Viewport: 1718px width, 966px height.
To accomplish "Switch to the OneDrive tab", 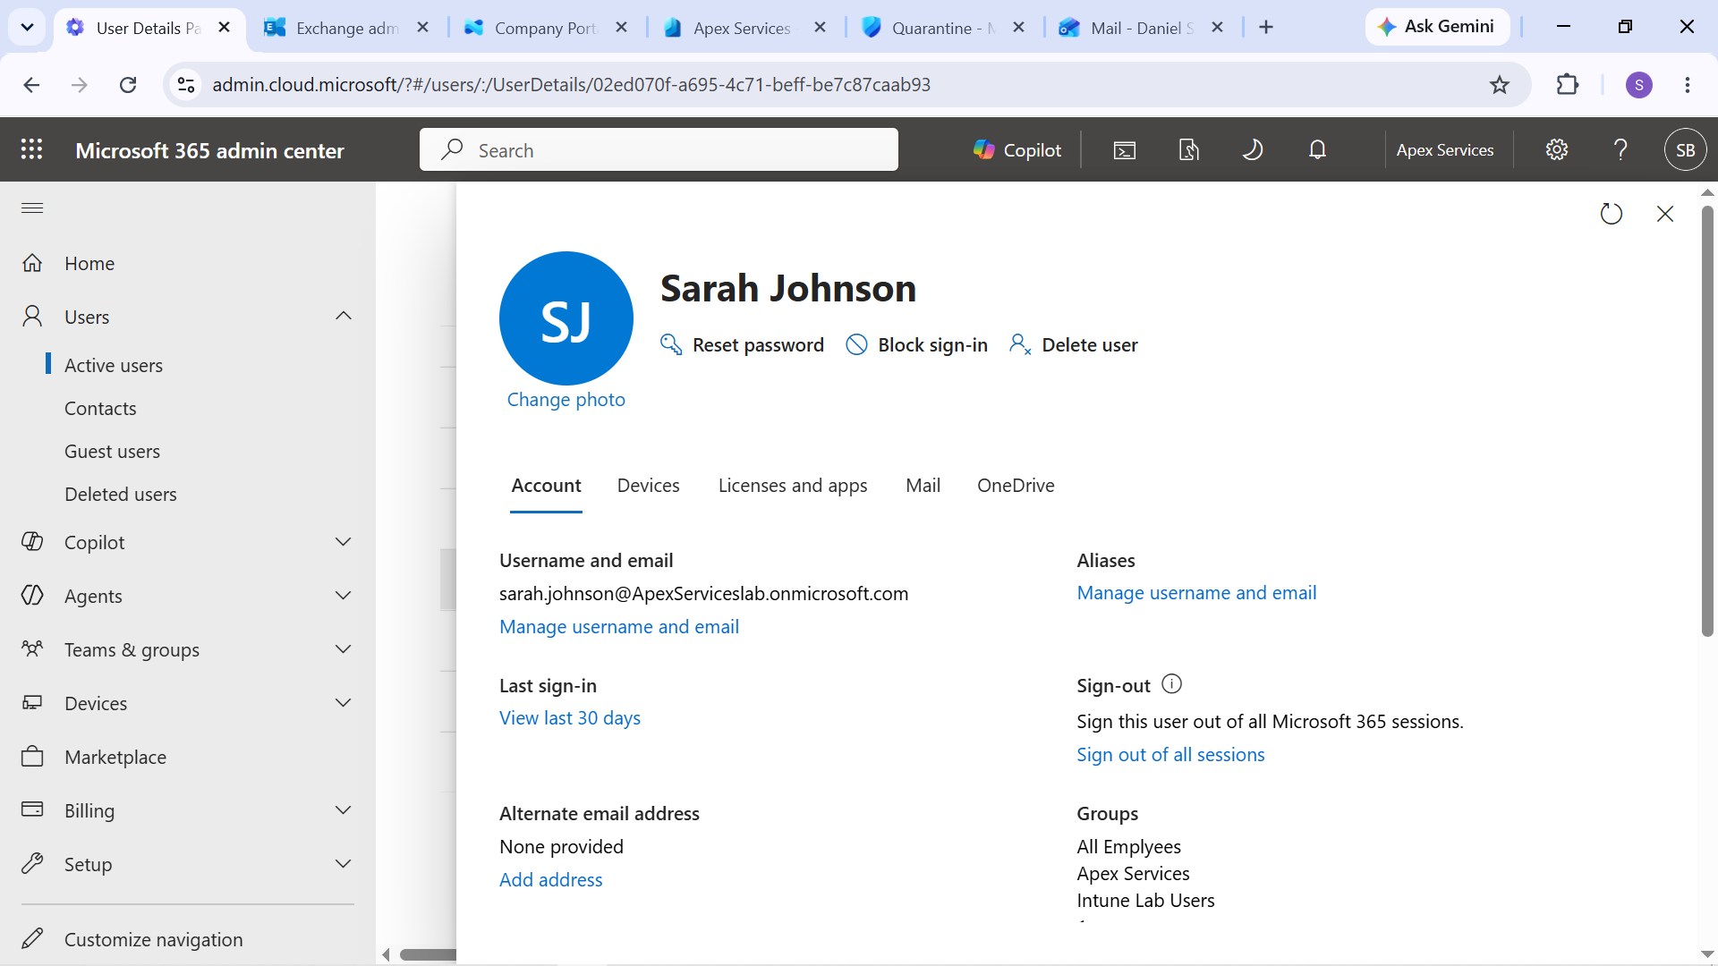I will (1016, 485).
